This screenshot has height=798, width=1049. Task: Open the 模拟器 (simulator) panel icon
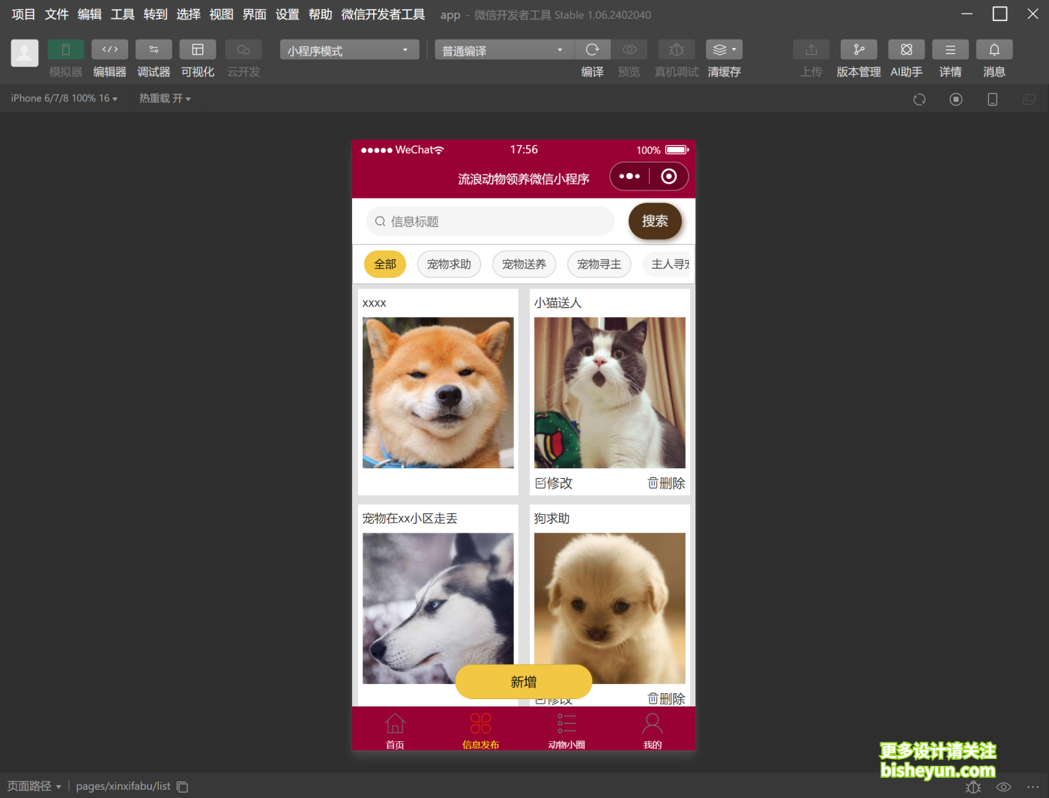coord(65,49)
